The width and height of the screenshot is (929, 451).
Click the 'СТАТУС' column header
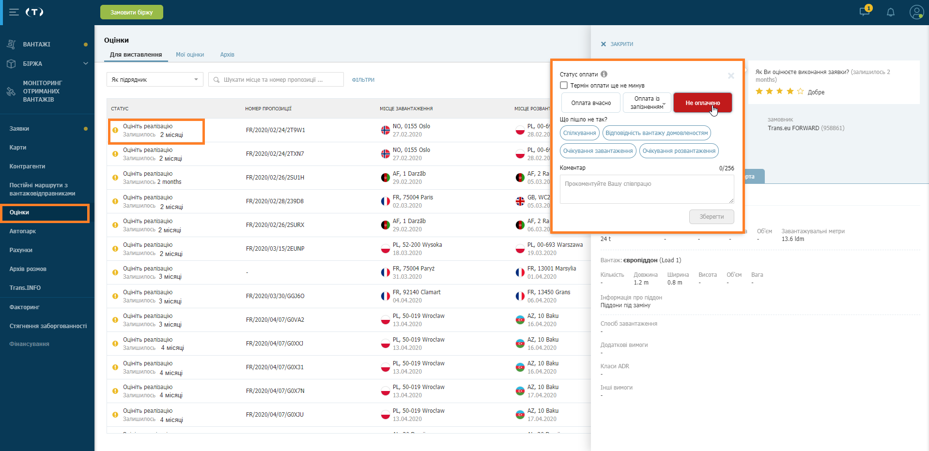[x=120, y=109]
